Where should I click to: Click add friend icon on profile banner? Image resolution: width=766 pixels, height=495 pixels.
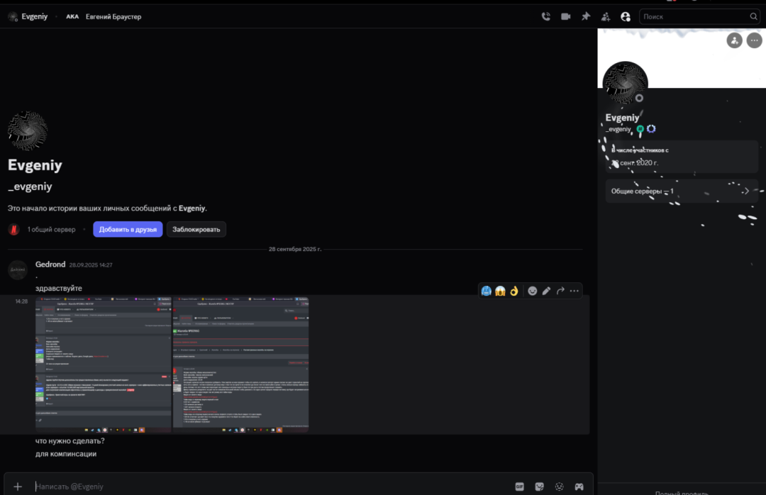click(x=734, y=40)
